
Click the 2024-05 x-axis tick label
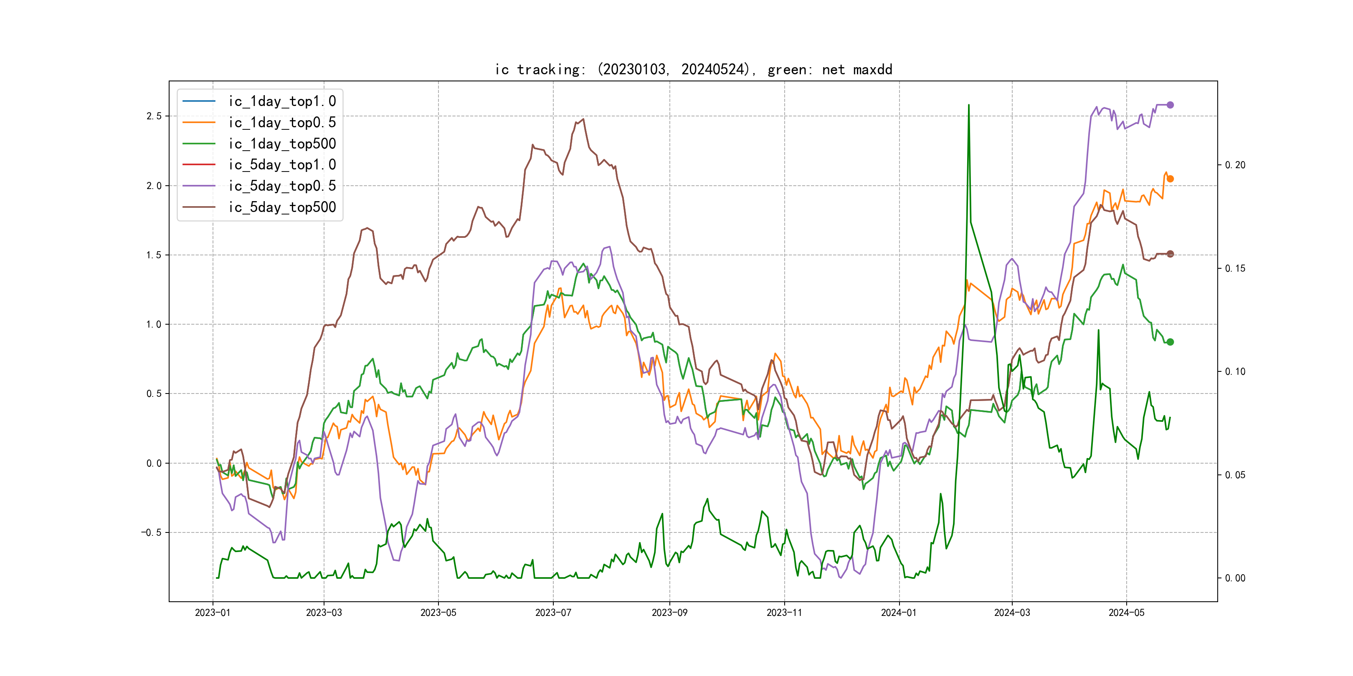coord(1126,613)
